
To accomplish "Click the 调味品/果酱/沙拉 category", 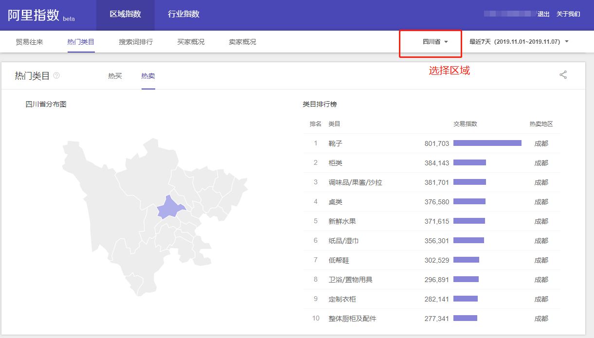I will coord(355,182).
